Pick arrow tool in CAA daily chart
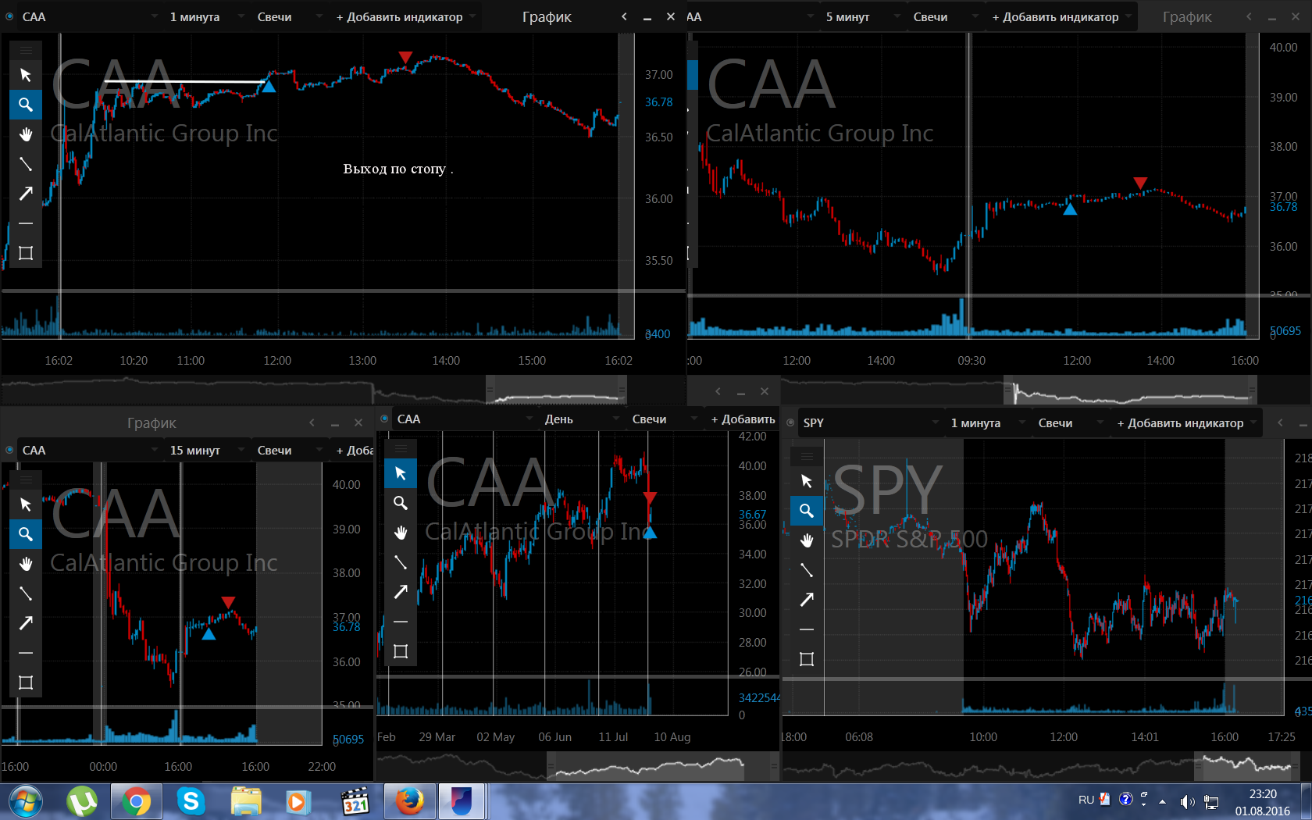This screenshot has height=820, width=1312. point(401,592)
